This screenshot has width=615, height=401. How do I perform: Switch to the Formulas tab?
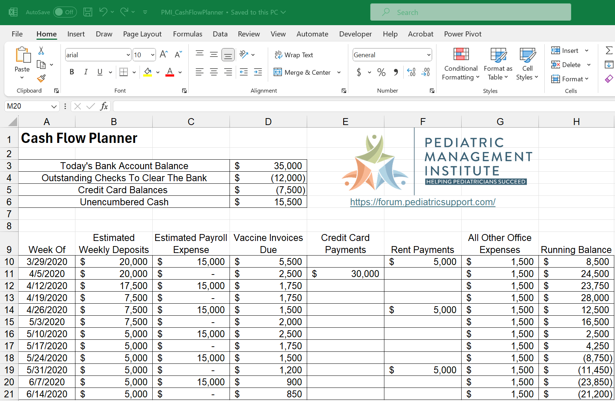click(x=187, y=34)
